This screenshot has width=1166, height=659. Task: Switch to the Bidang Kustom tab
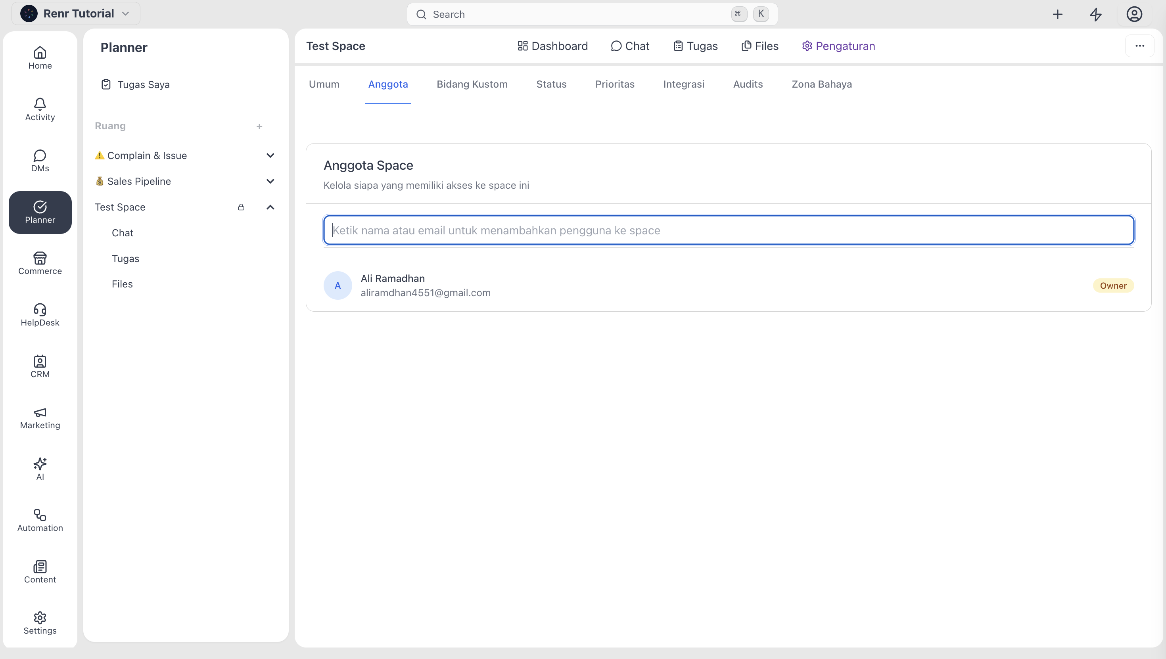click(x=472, y=84)
